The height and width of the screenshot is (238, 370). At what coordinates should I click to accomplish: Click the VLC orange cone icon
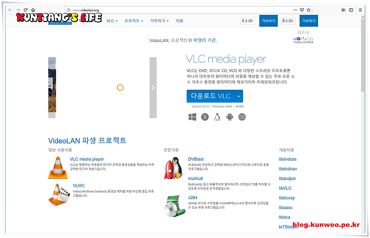[x=58, y=168]
